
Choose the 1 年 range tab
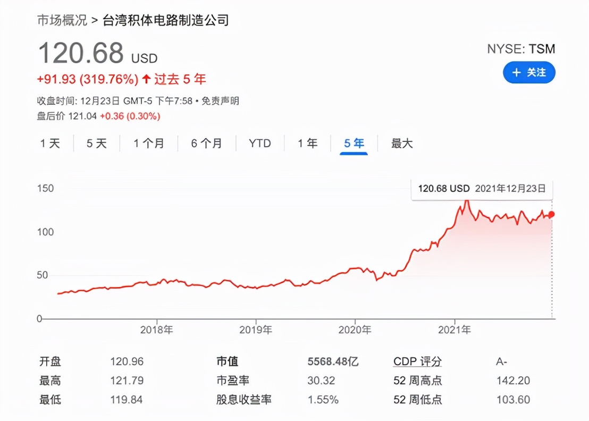point(308,143)
